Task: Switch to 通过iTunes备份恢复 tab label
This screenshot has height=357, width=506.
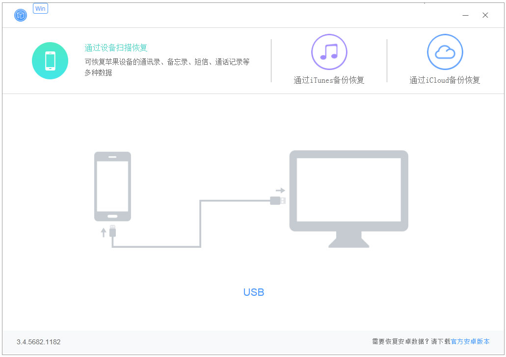Action: pyautogui.click(x=329, y=80)
